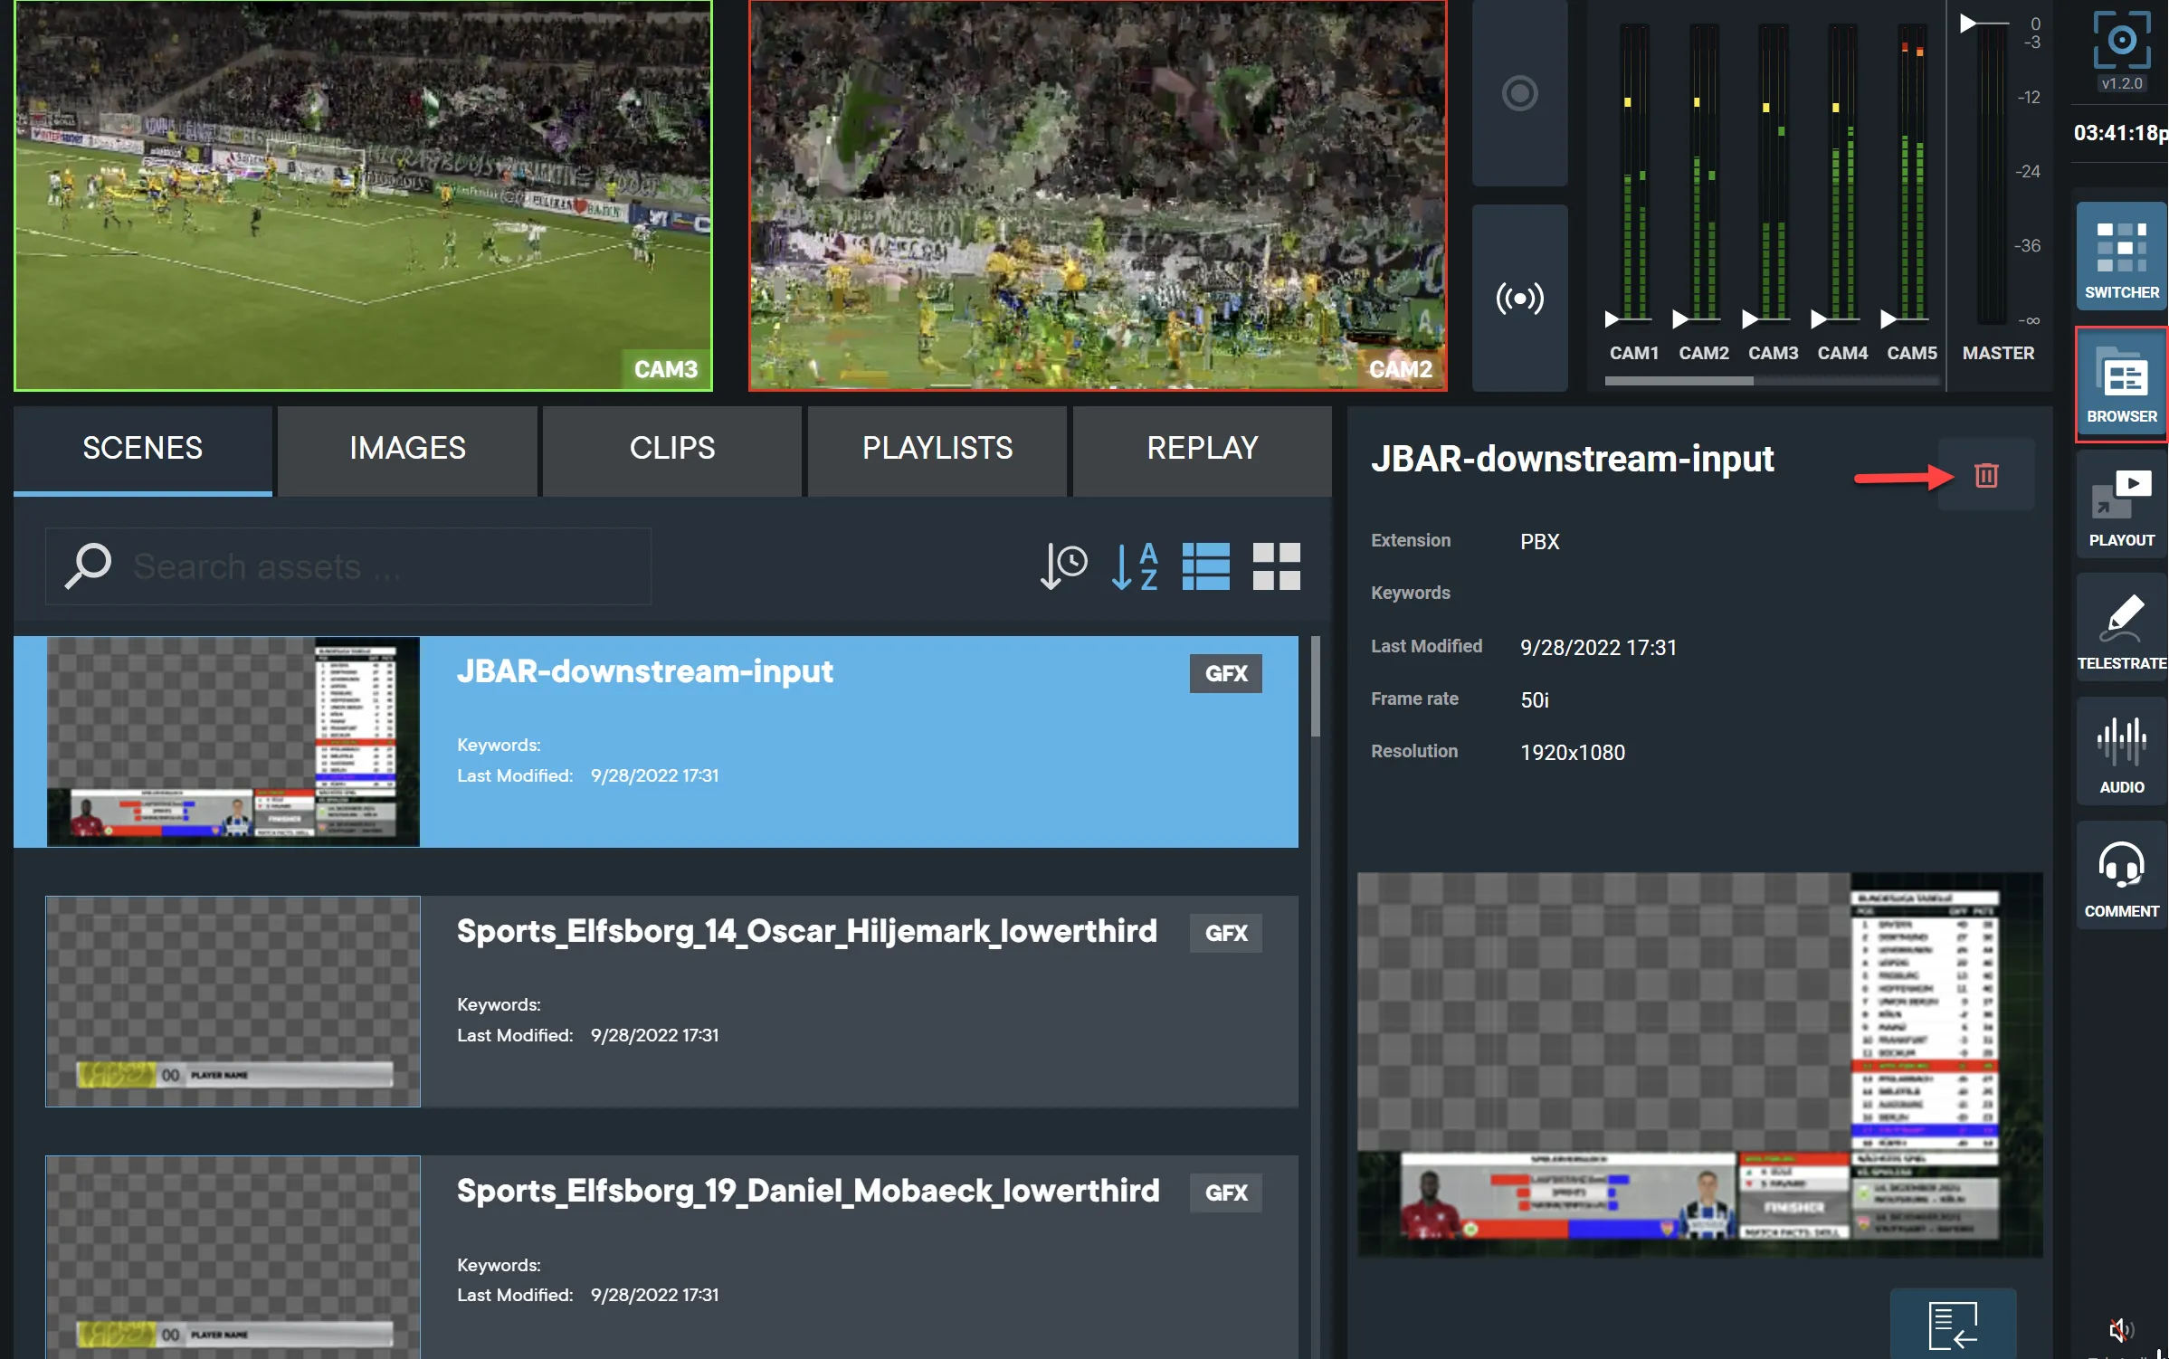Click the CAM3 preview monitor
This screenshot has width=2169, height=1359.
[x=363, y=195]
